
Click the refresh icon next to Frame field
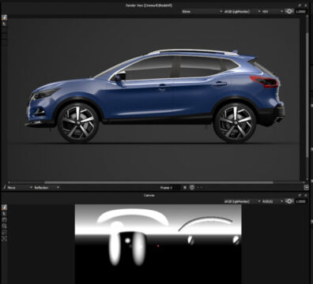point(192,188)
